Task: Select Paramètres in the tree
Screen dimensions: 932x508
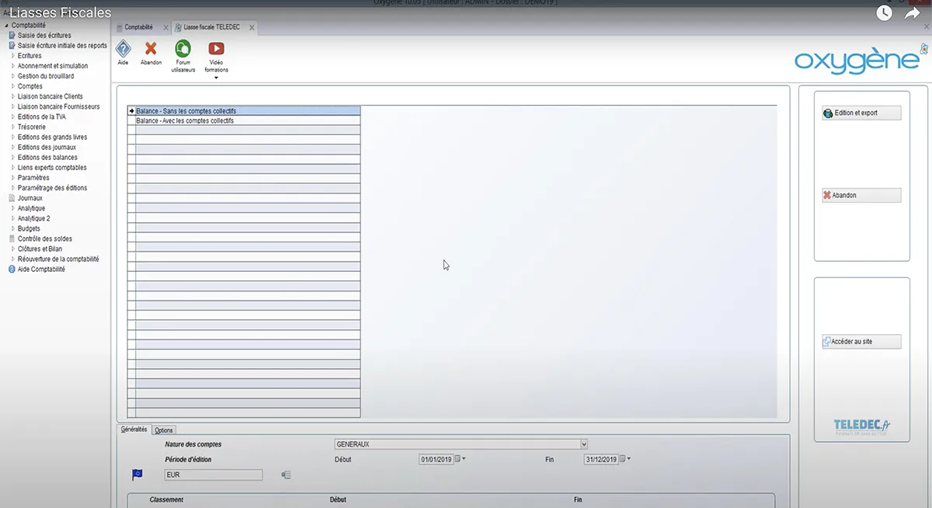Action: (x=33, y=177)
